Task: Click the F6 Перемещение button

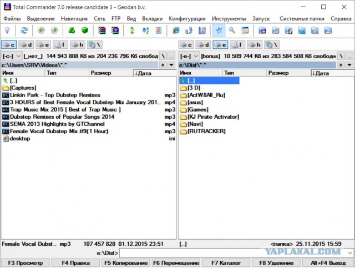Action: coord(176,263)
